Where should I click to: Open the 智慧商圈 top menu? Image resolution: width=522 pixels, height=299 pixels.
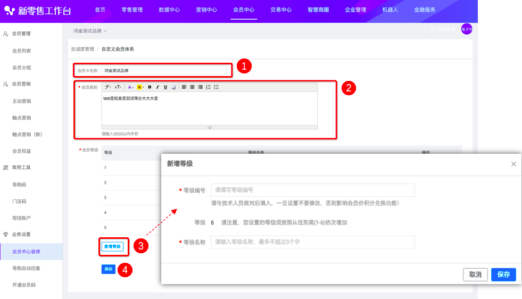pyautogui.click(x=318, y=10)
